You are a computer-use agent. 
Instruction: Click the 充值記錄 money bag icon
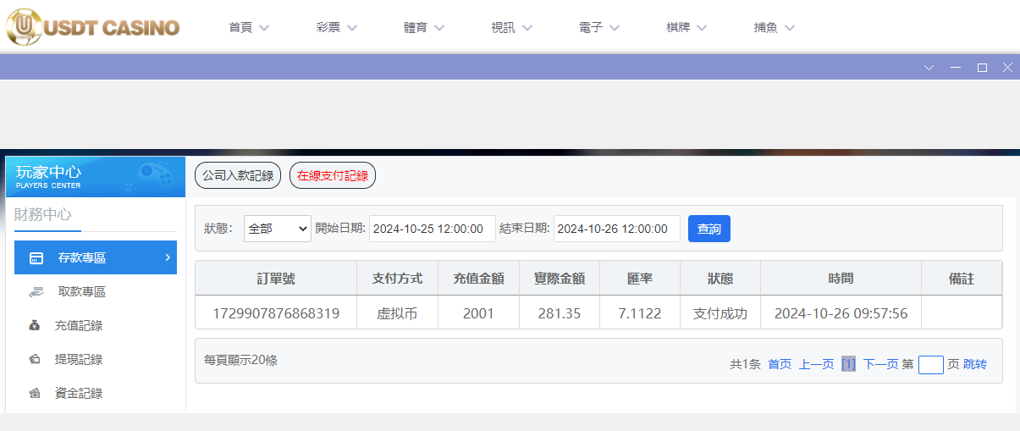35,325
